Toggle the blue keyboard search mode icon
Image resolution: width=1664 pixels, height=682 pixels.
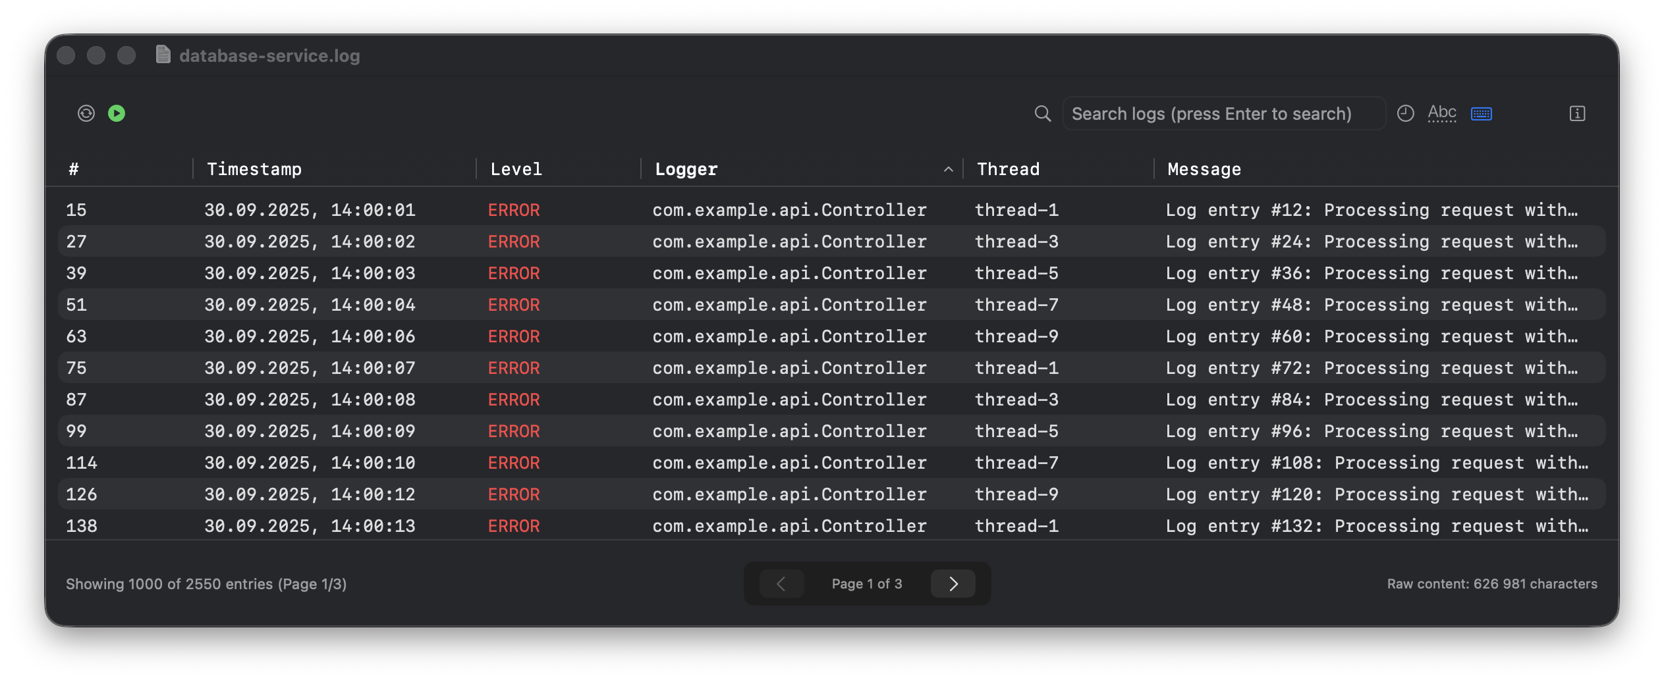[x=1482, y=114]
